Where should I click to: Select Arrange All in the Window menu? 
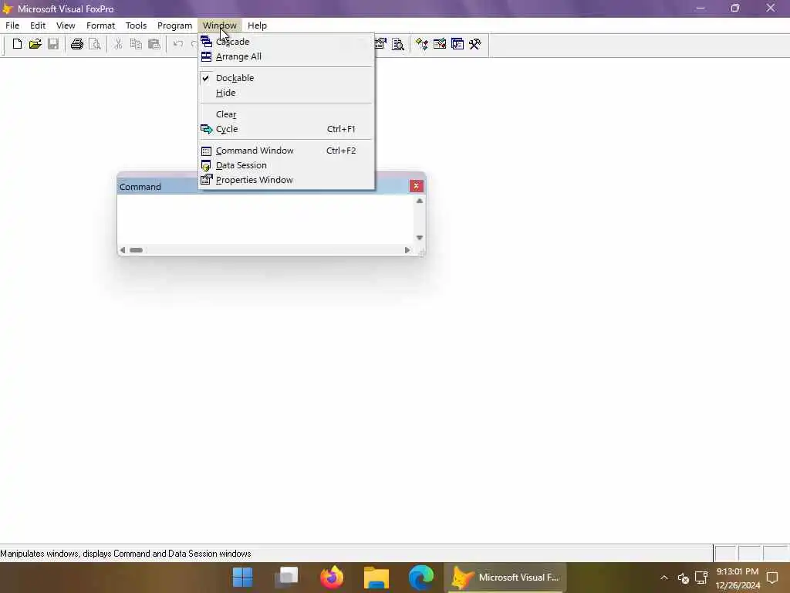[286, 56]
